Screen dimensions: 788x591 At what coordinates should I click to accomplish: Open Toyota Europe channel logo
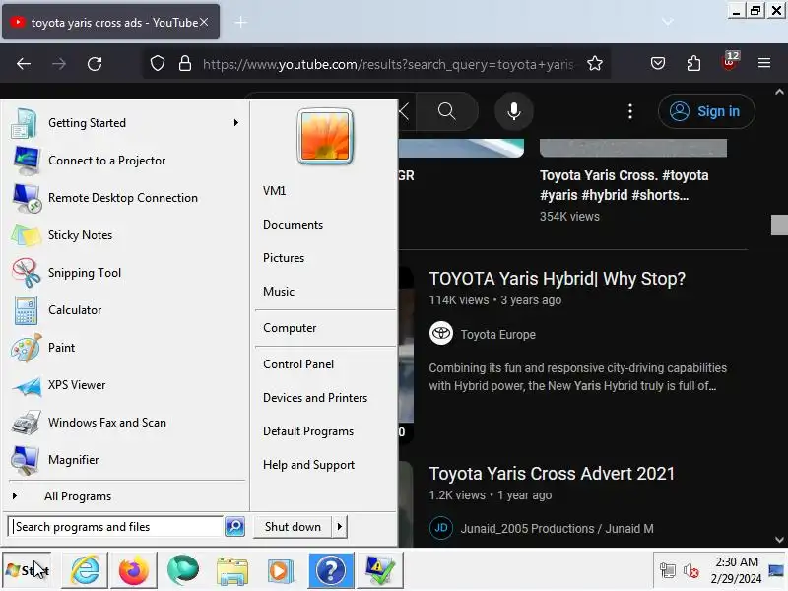tap(441, 334)
